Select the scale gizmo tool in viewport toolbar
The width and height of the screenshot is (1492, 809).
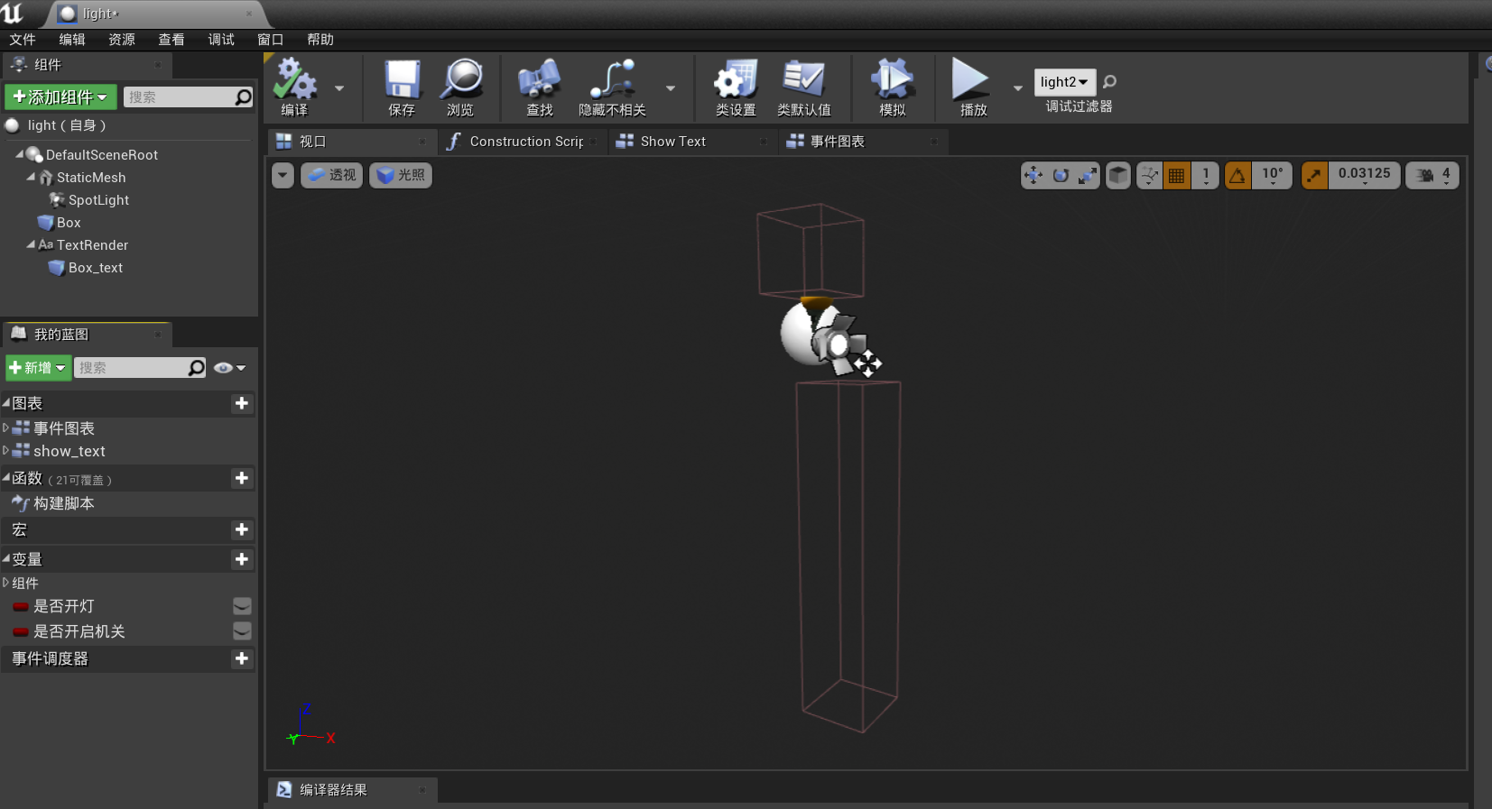point(1088,175)
